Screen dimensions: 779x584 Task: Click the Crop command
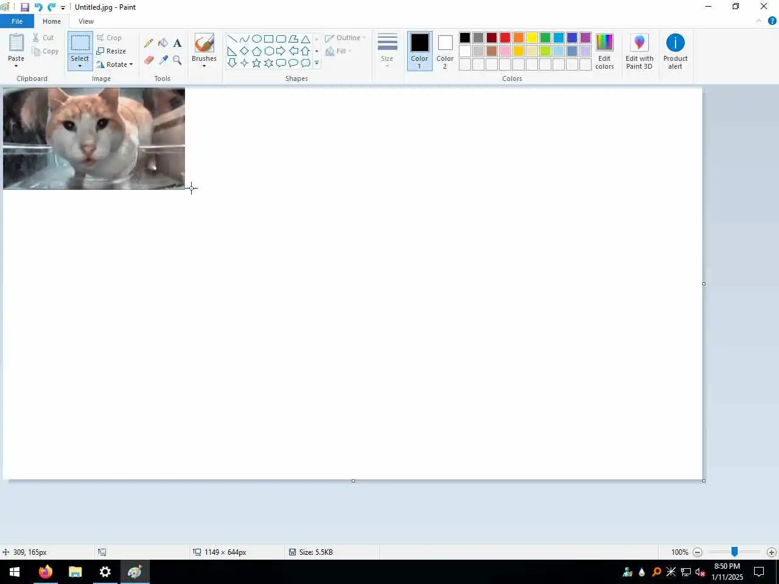[x=109, y=38]
